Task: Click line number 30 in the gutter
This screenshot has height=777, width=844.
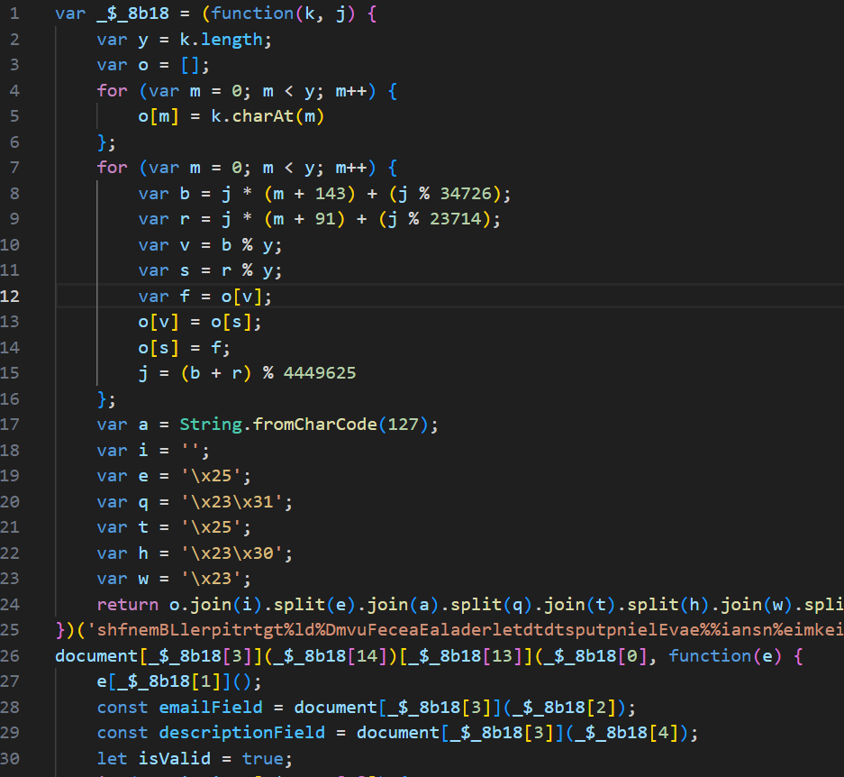Action: pos(10,759)
